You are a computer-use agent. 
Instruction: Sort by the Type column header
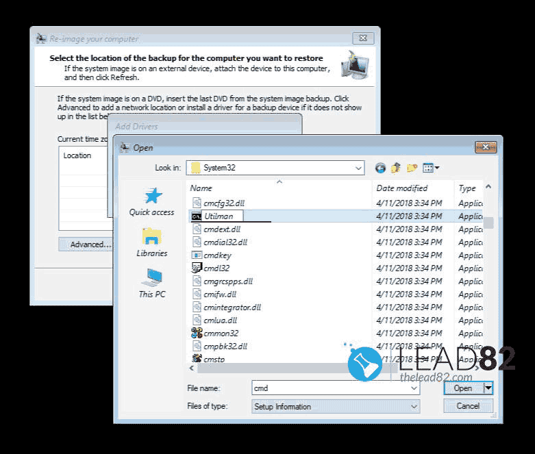(469, 188)
